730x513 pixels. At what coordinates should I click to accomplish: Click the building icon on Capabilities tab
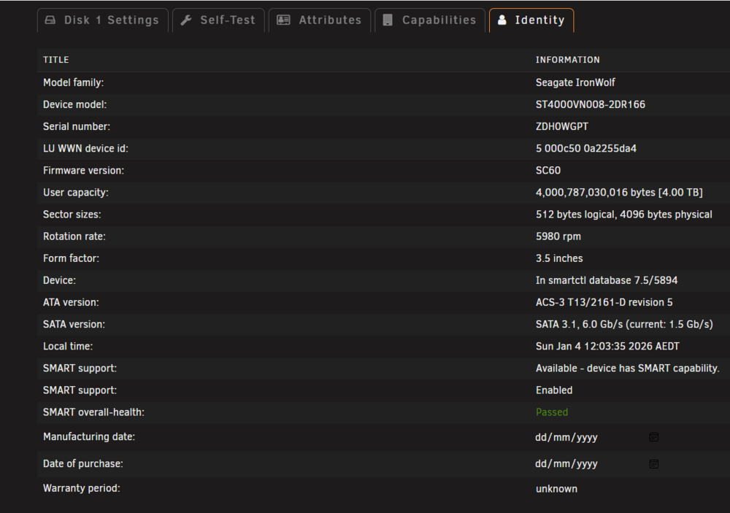coord(388,20)
